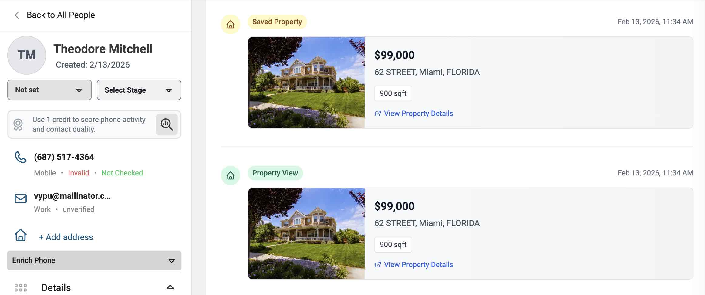The width and height of the screenshot is (705, 295).
Task: Expand the Enrich Phone dropdown
Action: click(x=94, y=260)
